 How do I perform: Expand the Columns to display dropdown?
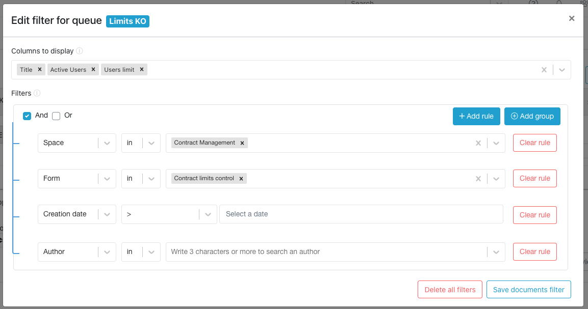point(562,70)
